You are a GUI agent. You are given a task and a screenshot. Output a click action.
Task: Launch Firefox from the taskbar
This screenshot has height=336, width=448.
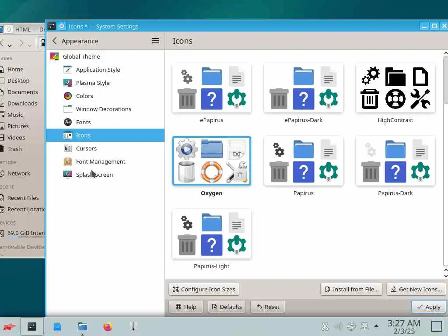coord(108,326)
